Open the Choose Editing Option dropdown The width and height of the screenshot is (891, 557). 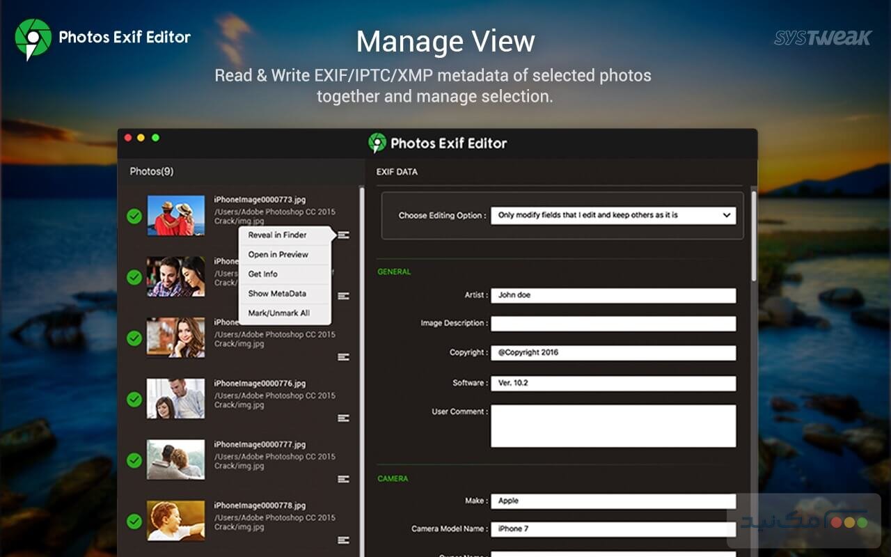(x=613, y=216)
